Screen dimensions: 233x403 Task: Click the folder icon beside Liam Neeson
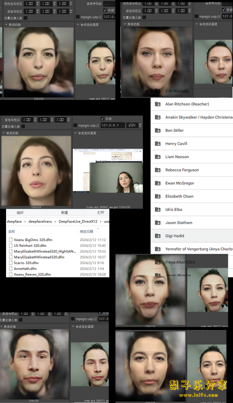157,157
